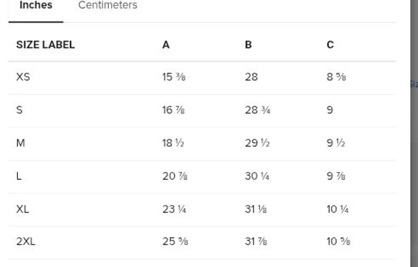418x267 pixels.
Task: Switch to the Centimeters tab
Action: pos(108,5)
